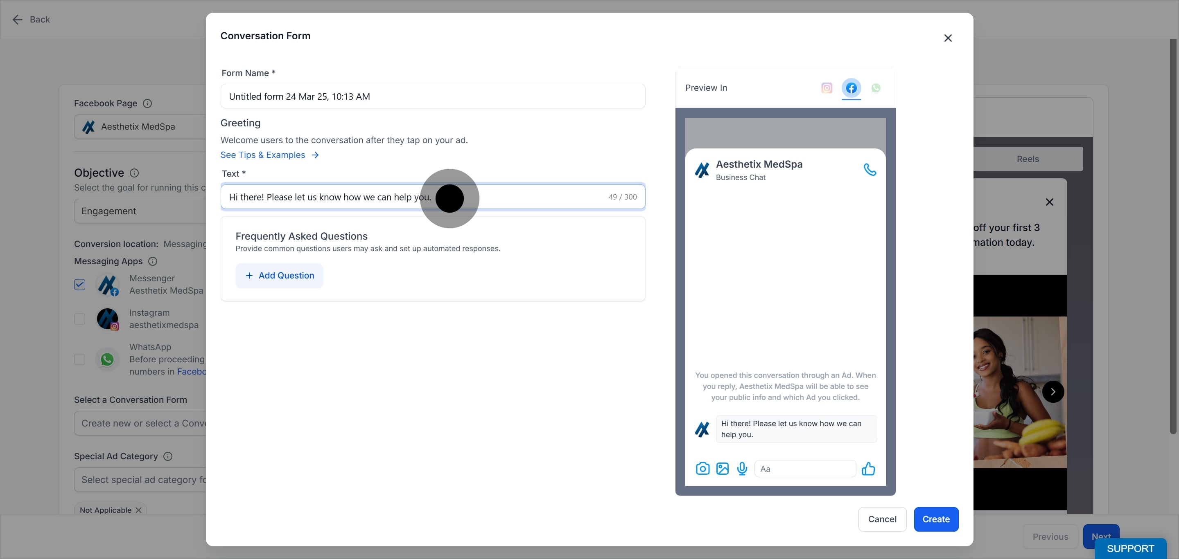Enable the WhatsApp messaging app checkbox
This screenshot has width=1179, height=559.
(x=80, y=359)
